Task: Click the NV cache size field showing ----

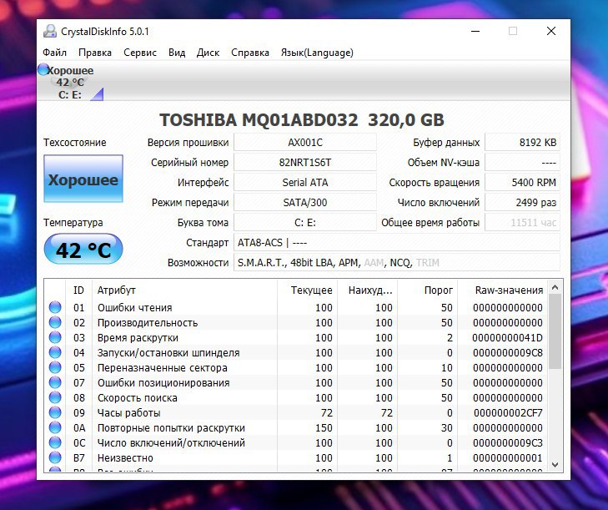Action: pos(523,162)
